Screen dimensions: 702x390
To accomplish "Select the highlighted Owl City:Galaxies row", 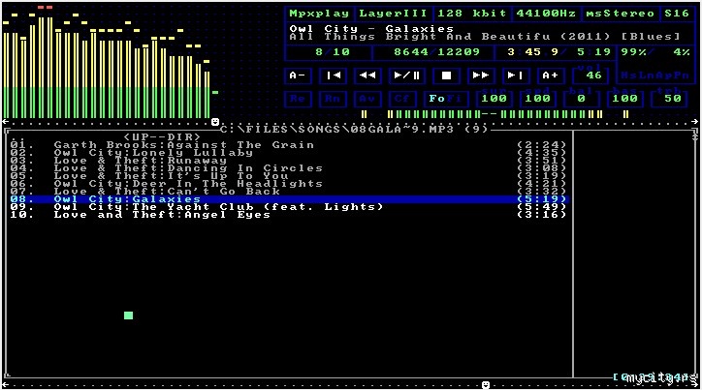I will 289,199.
